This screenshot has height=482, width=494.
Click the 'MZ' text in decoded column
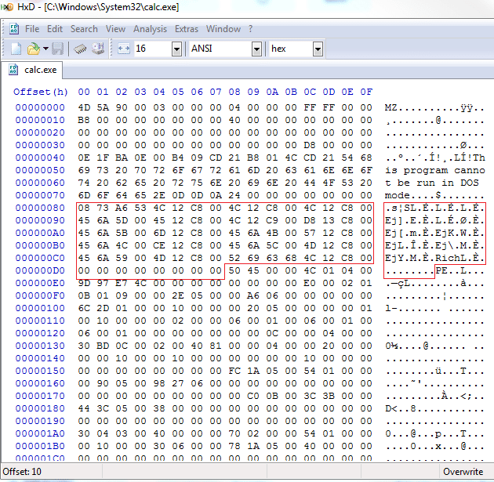[x=390, y=107]
